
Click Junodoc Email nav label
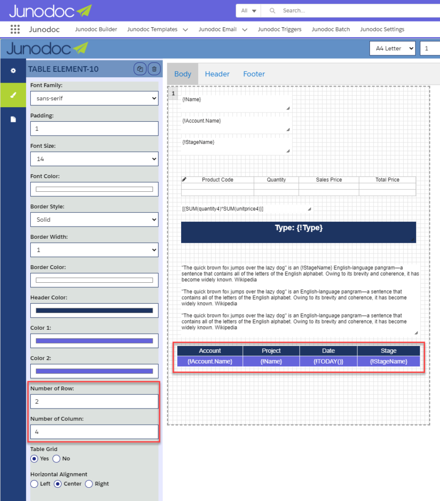pos(217,29)
